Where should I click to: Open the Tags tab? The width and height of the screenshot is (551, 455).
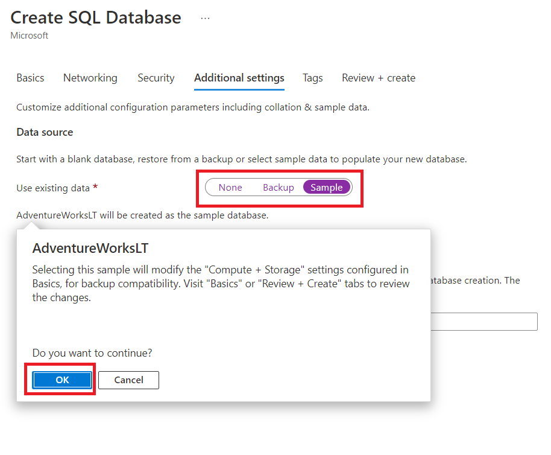(x=312, y=78)
